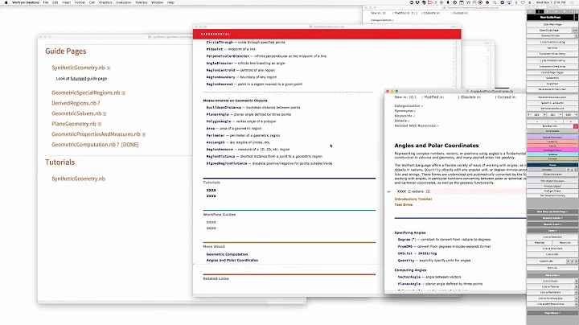Follow Angles and Polar Coordinates link
Image resolution: width=579 pixels, height=325 pixels.
pos(232,260)
